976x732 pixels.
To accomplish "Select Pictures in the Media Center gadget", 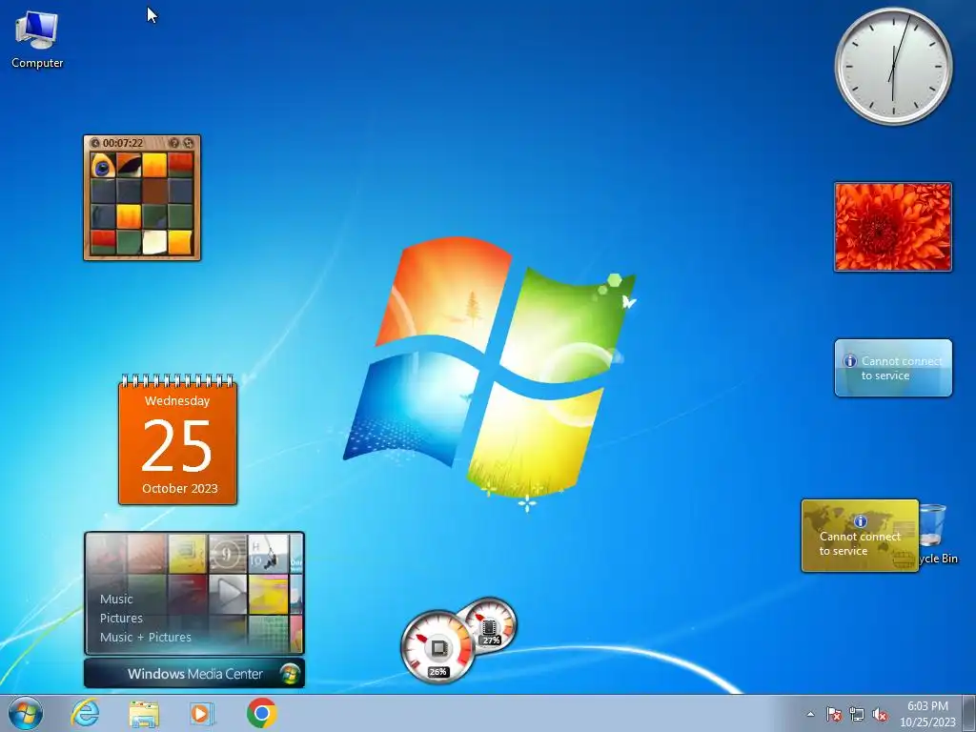I will [x=121, y=618].
